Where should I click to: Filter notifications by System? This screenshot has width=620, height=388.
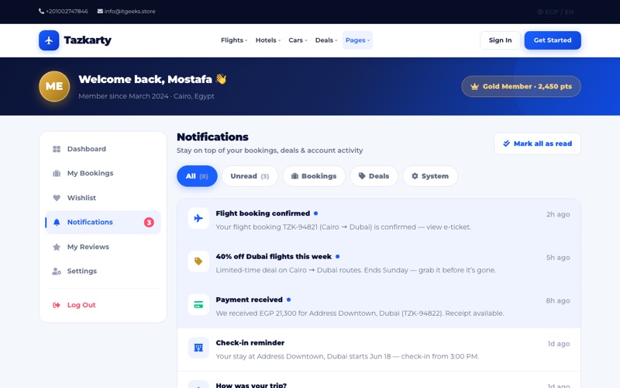430,176
